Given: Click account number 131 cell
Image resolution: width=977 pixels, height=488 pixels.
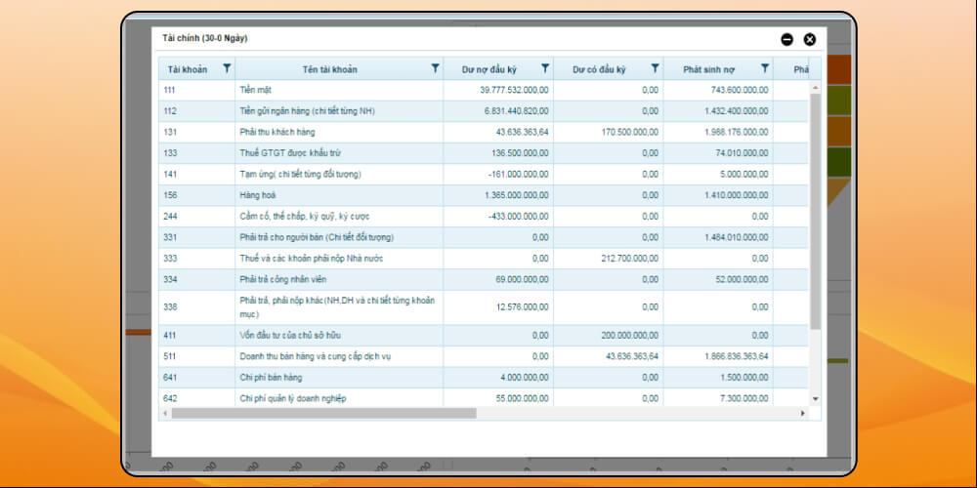Looking at the screenshot, I should pos(170,132).
